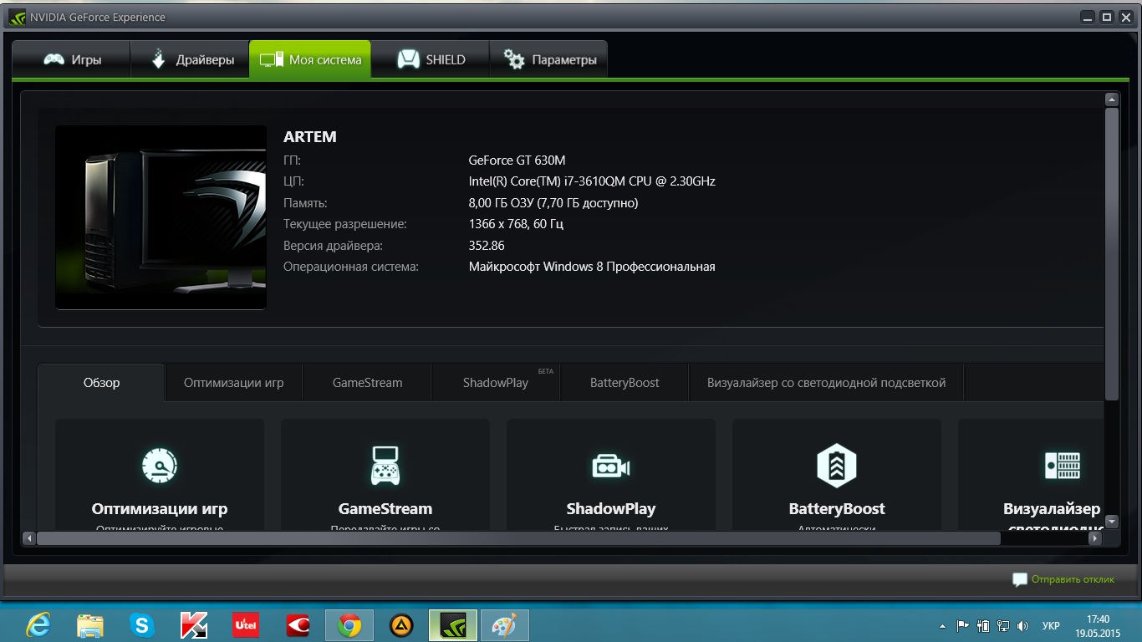Click the Отправить отклик feedback link

pyautogui.click(x=1073, y=579)
